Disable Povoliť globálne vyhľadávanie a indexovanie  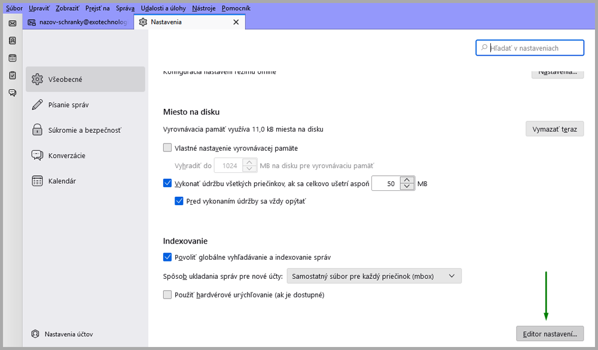click(x=167, y=257)
